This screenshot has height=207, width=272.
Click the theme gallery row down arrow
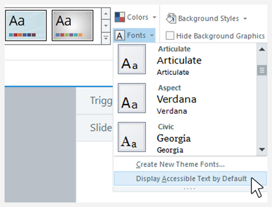[106, 26]
